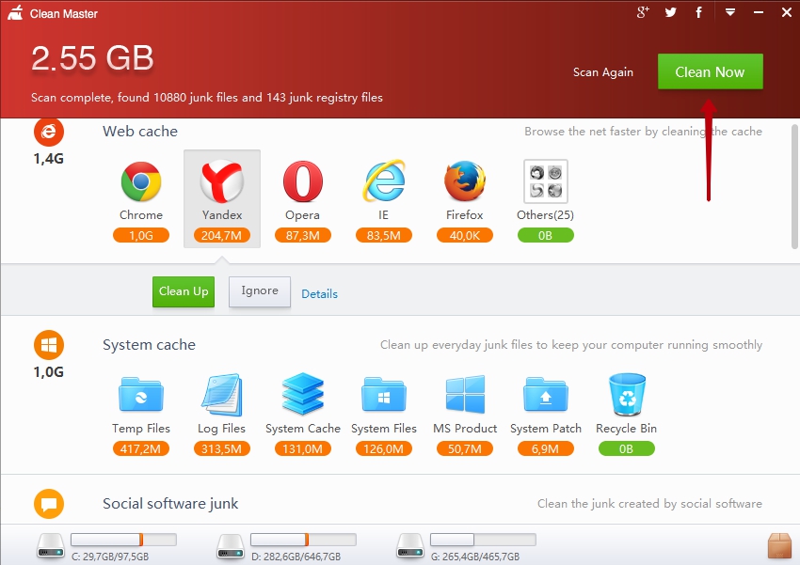Screen dimensions: 800x565
Task: Click the Log Files icon
Action: 221,395
